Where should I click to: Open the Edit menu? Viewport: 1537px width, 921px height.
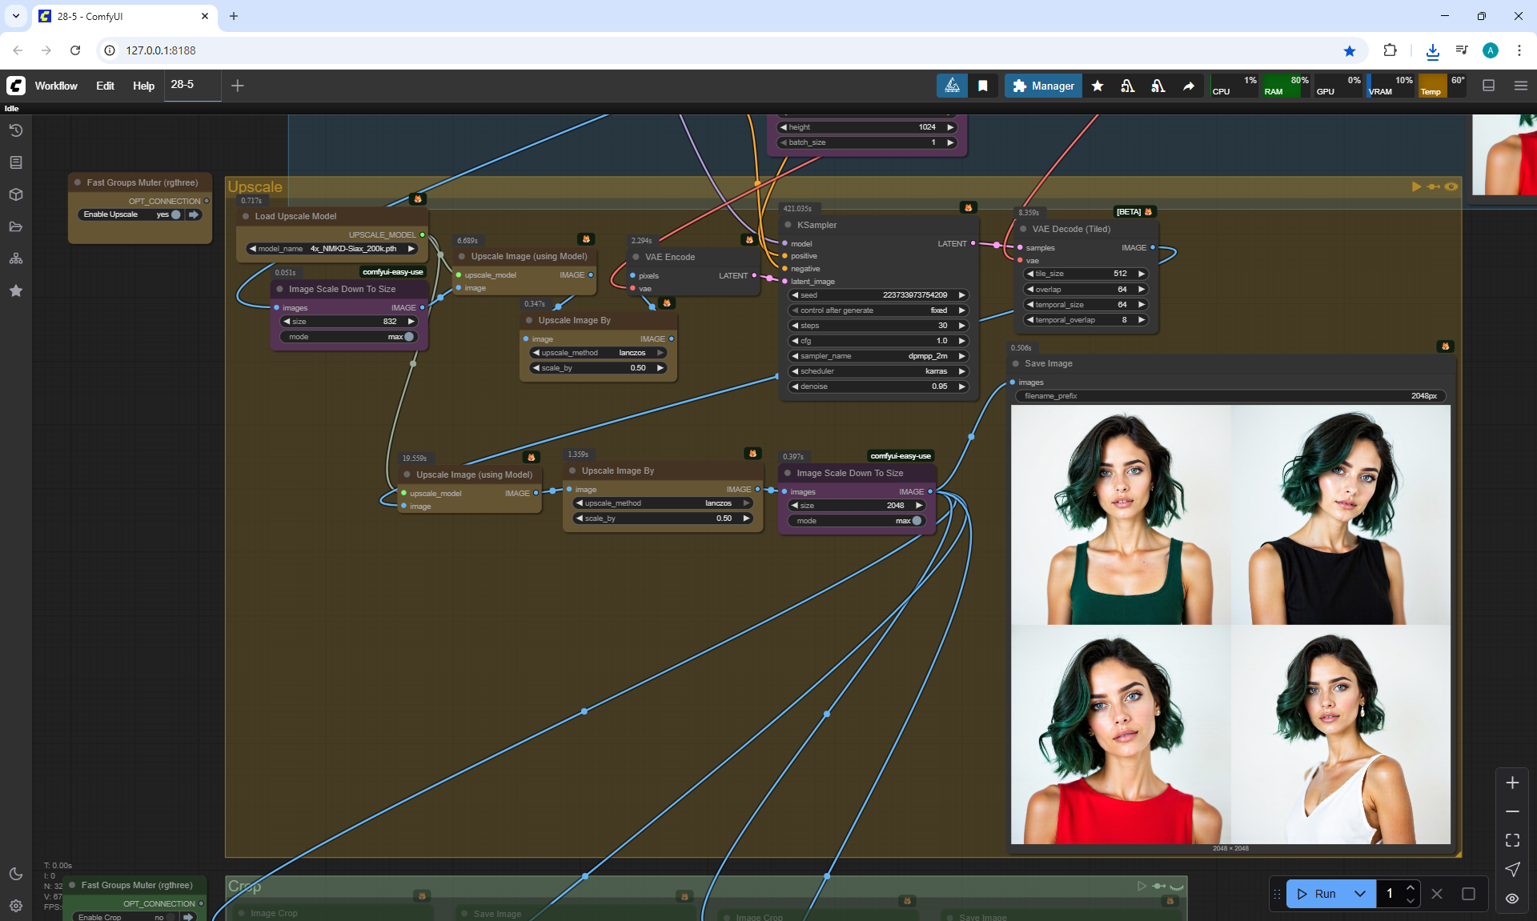105,86
